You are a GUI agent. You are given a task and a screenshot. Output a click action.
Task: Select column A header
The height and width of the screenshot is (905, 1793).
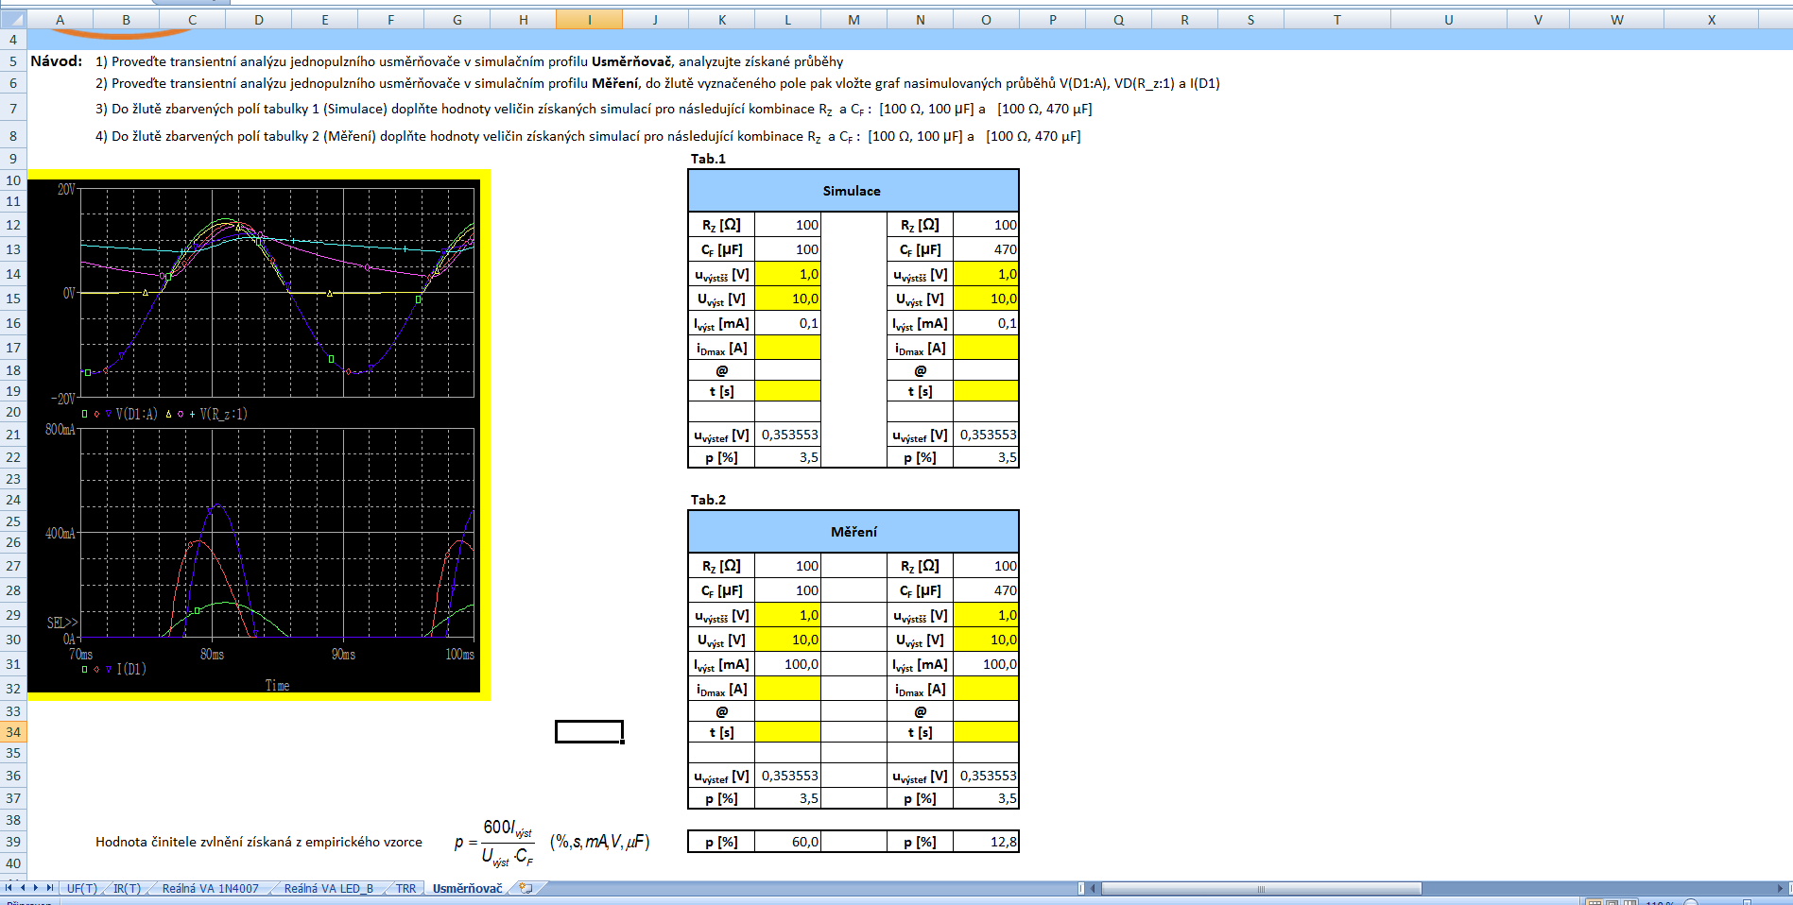[x=60, y=20]
